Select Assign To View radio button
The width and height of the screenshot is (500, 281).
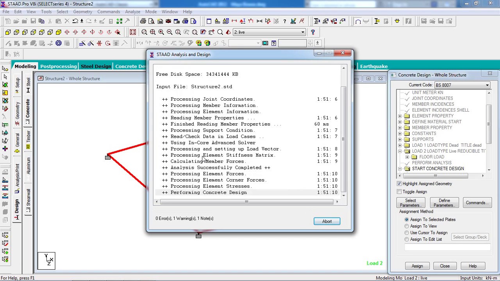point(407,226)
